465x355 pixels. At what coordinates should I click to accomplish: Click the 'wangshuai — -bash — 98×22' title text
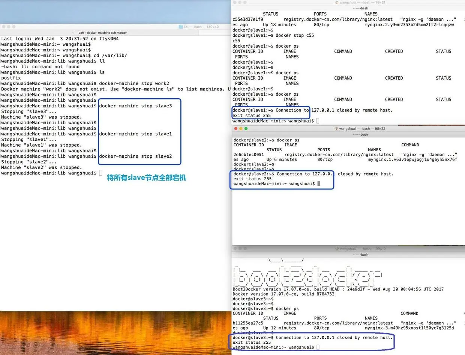point(362,129)
